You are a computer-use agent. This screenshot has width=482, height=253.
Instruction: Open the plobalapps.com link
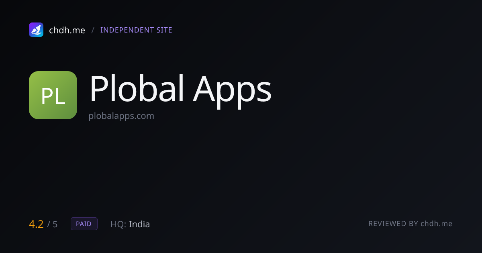pyautogui.click(x=121, y=116)
